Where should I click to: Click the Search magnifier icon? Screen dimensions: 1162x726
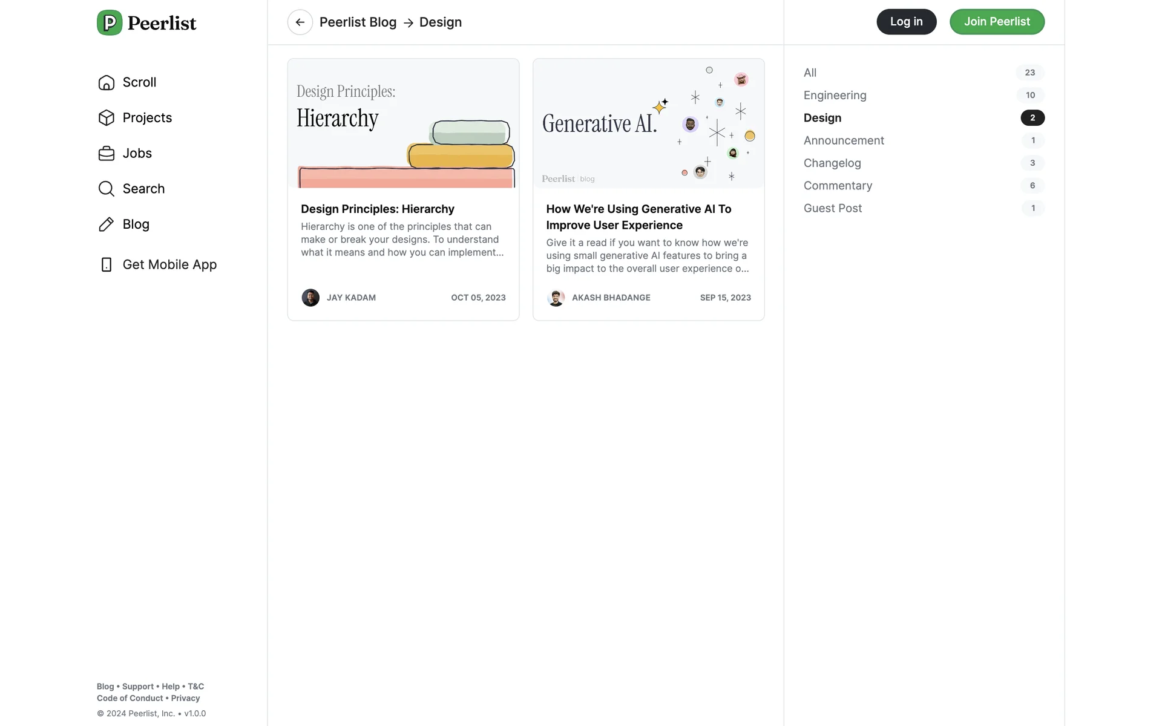107,189
